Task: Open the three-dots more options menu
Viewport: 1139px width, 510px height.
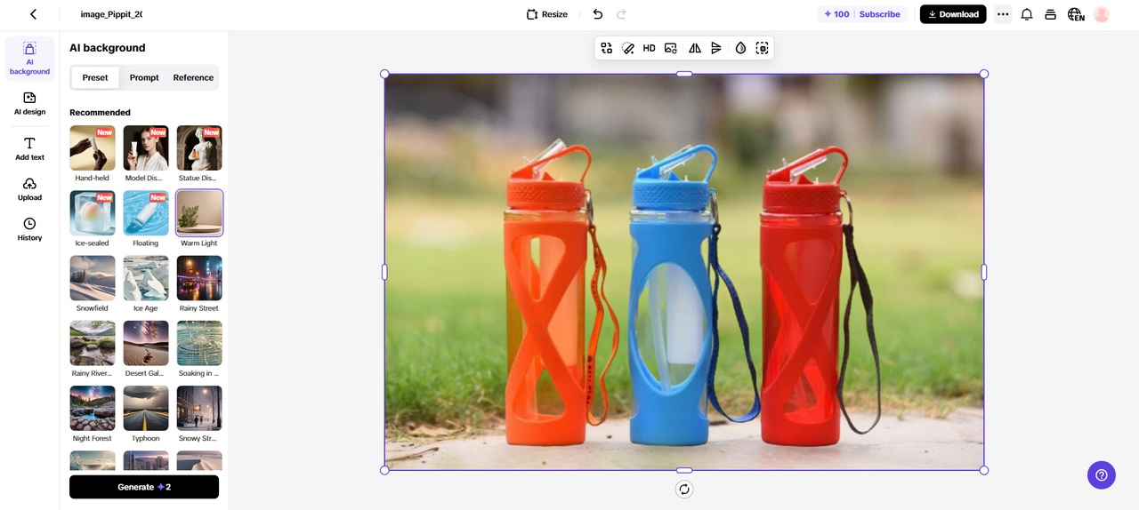Action: click(1003, 14)
